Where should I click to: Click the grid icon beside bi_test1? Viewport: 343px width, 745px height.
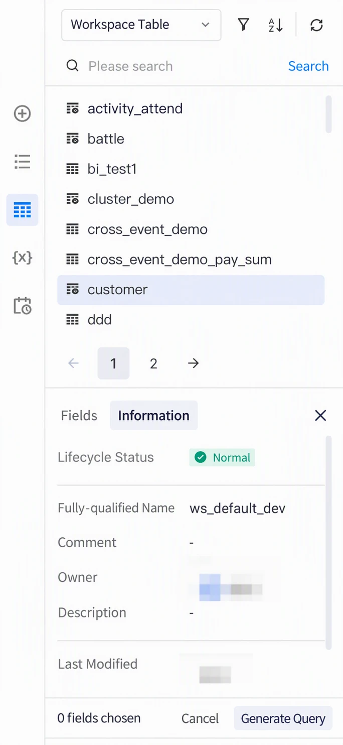pos(73,169)
